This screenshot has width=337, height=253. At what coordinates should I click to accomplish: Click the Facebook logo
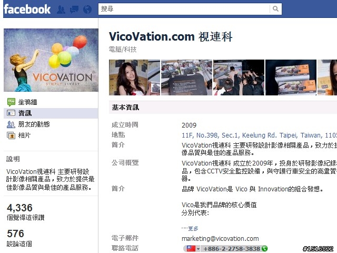(x=27, y=9)
